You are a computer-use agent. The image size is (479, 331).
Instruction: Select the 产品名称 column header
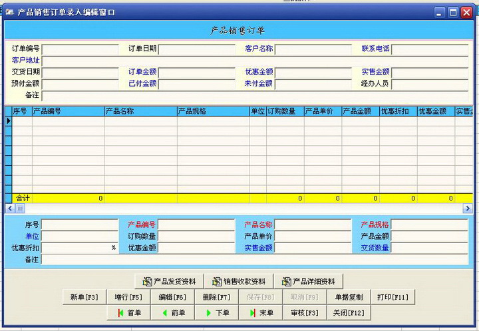pos(141,111)
